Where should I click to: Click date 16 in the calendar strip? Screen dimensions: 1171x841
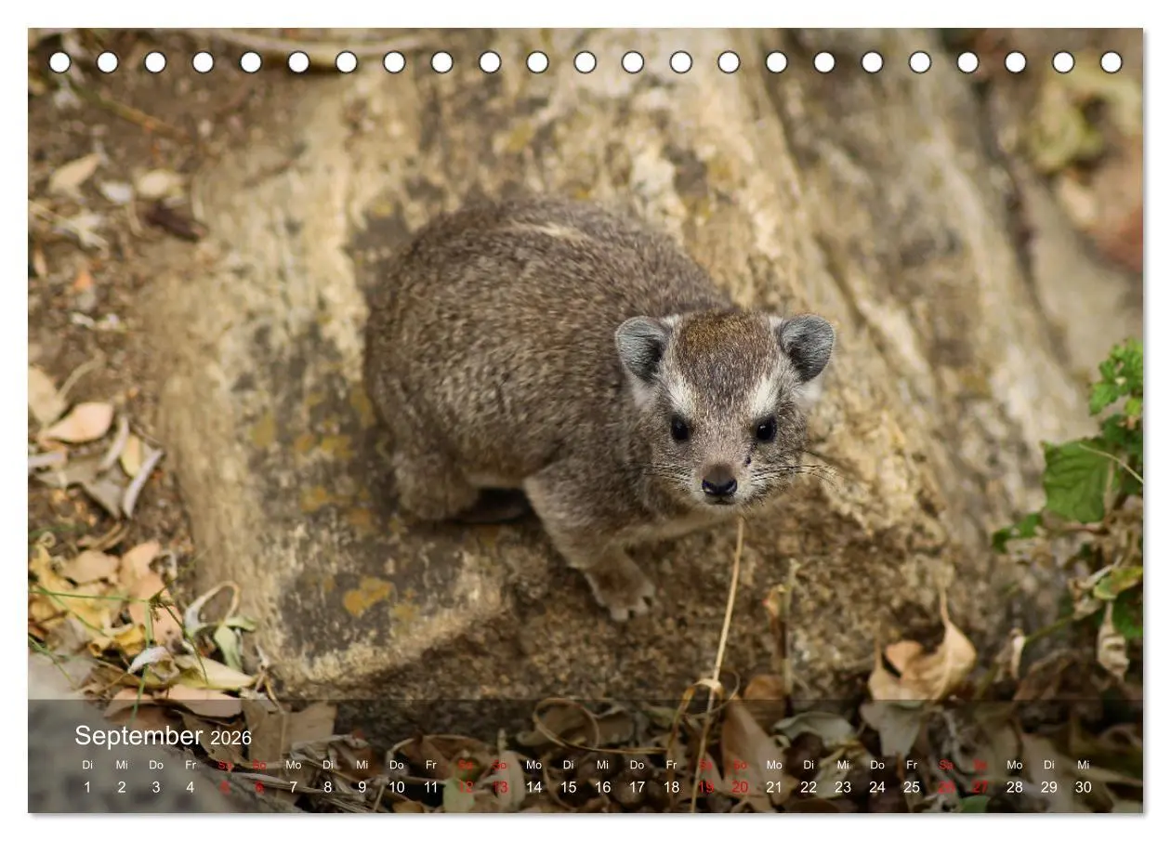point(603,787)
